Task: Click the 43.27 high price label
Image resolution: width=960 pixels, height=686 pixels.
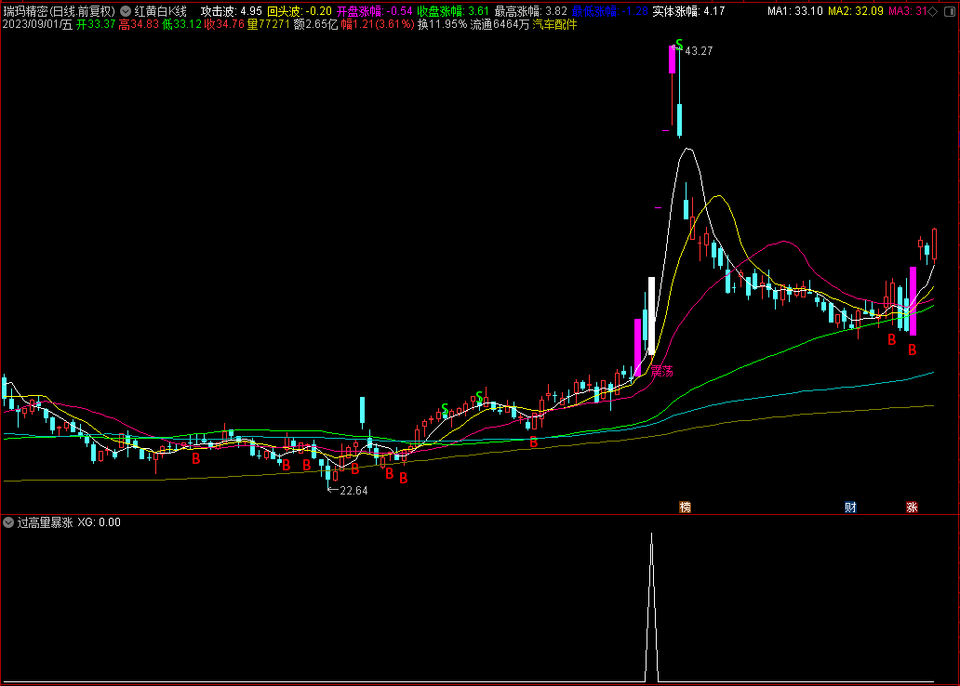Action: (x=699, y=51)
